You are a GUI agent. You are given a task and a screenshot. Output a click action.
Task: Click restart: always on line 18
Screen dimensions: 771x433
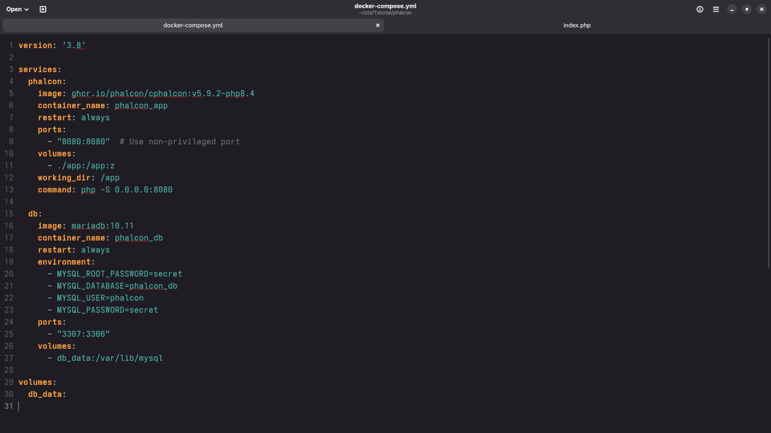point(74,250)
